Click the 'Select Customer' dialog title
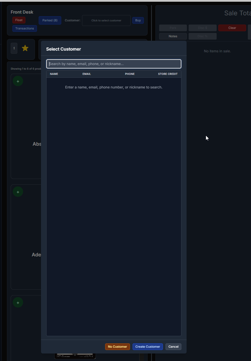The width and height of the screenshot is (251, 361). [x=64, y=49]
